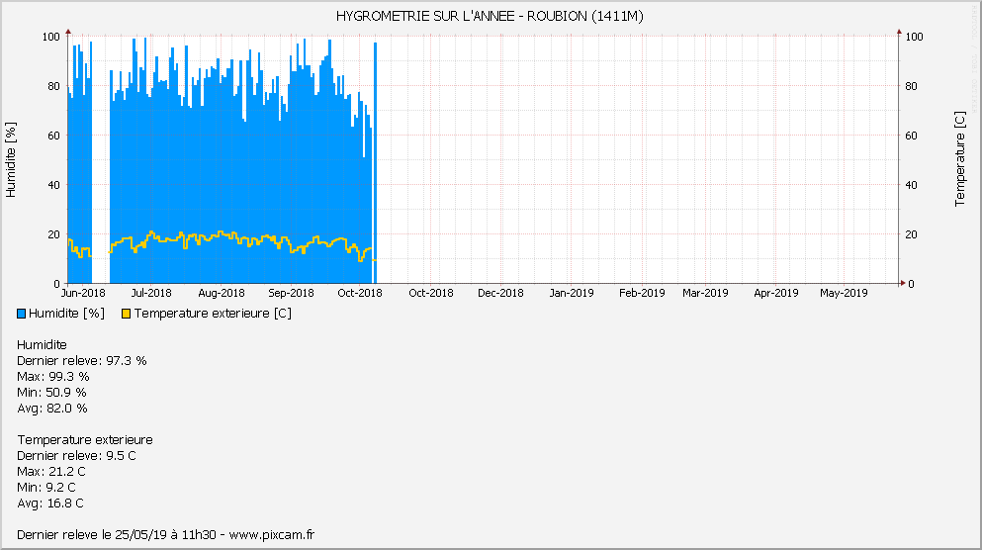Click the red arrow atop left axis

coord(67,32)
